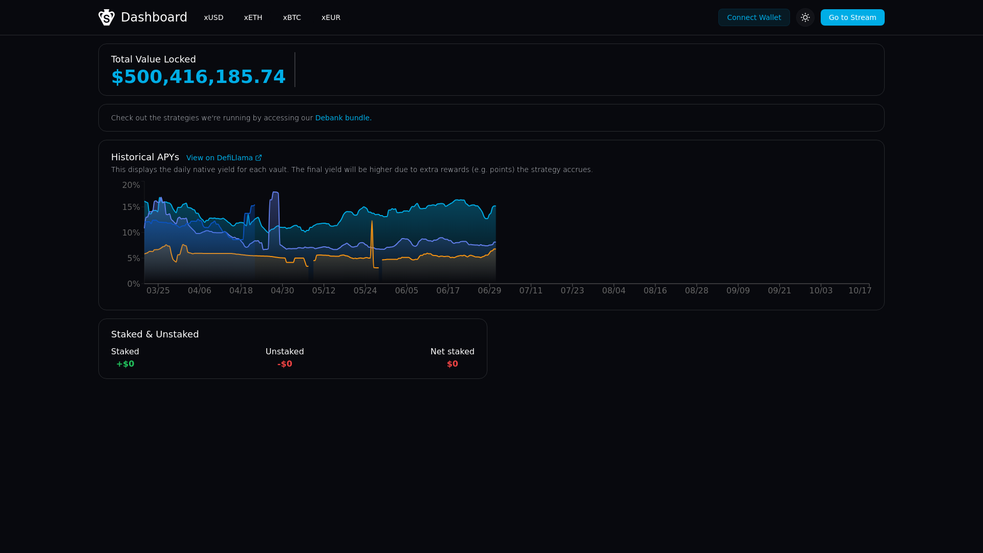Click the 06/29 date tick on chart
The width and height of the screenshot is (983, 553).
pyautogui.click(x=489, y=291)
